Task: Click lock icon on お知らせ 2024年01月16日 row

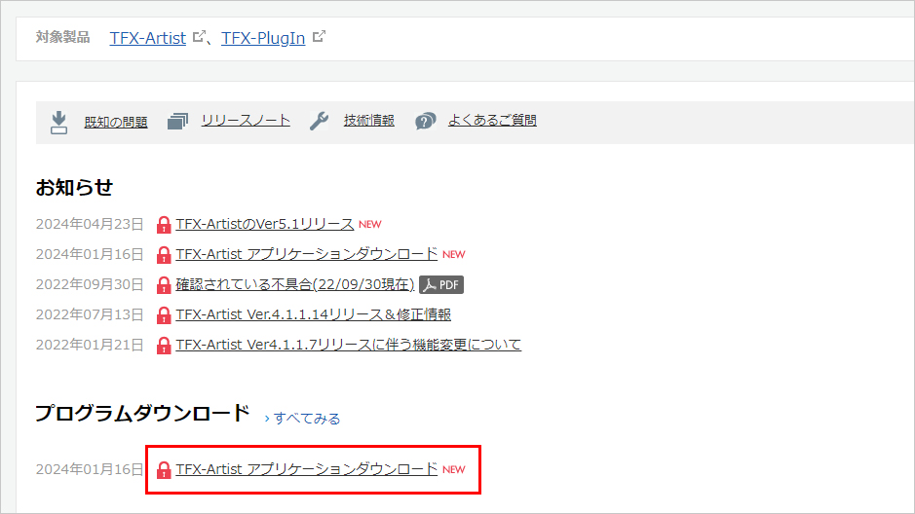Action: point(164,255)
